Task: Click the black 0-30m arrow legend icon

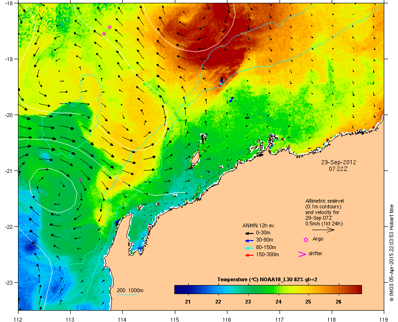Action: 249,233
